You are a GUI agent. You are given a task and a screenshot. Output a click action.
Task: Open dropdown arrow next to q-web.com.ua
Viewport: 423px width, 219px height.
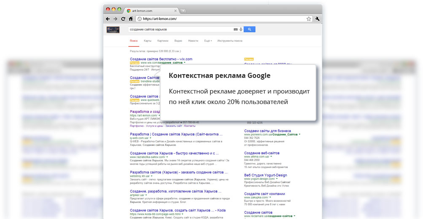pyautogui.click(x=151, y=138)
